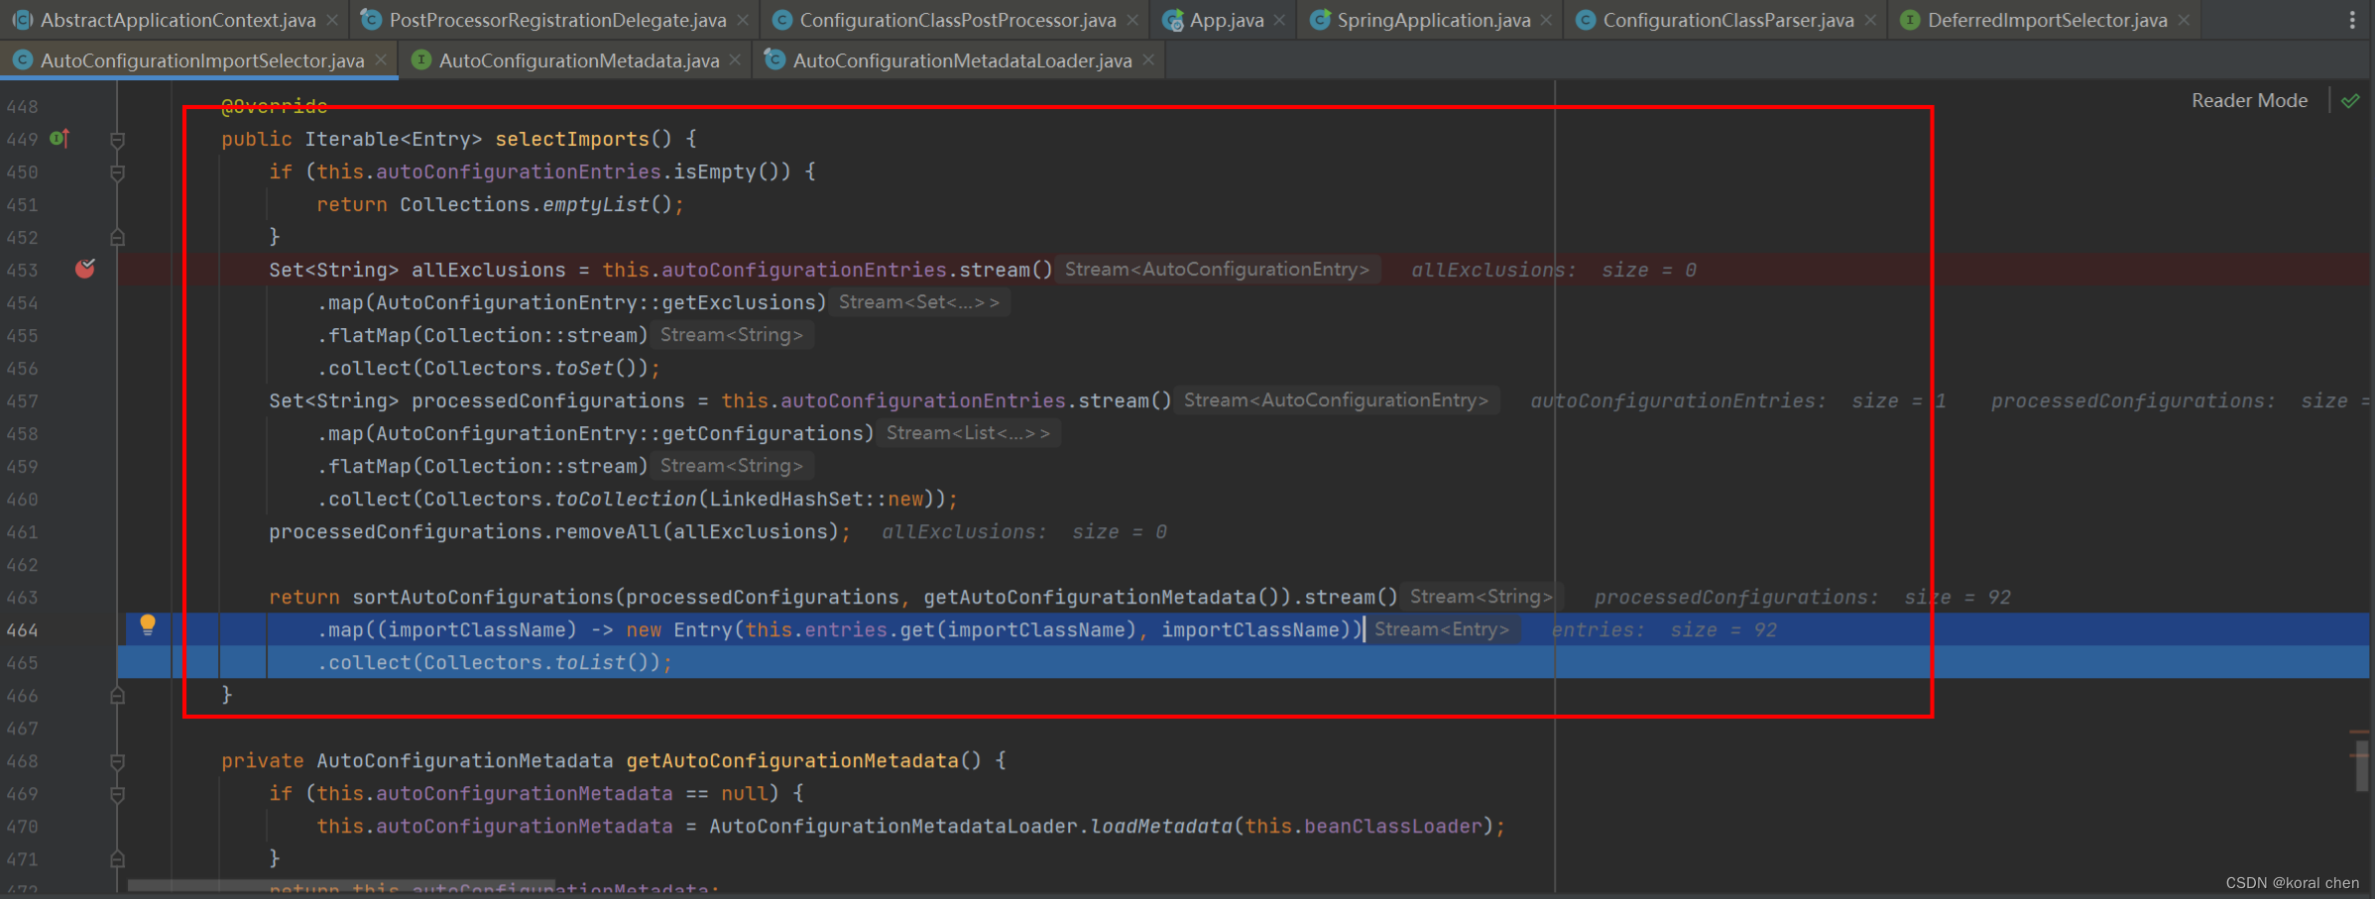Click the getAutoConfigurationMetadata declaration name
Viewport: 2375px width, 899px height.
point(792,760)
